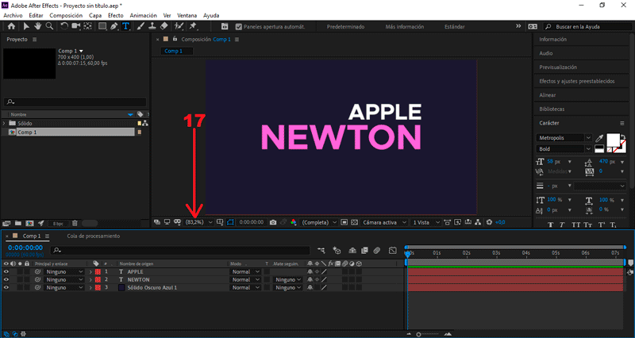Uncheck Paneles apertura automát. checkbox
Screen dimensions: 635x338
click(239, 27)
